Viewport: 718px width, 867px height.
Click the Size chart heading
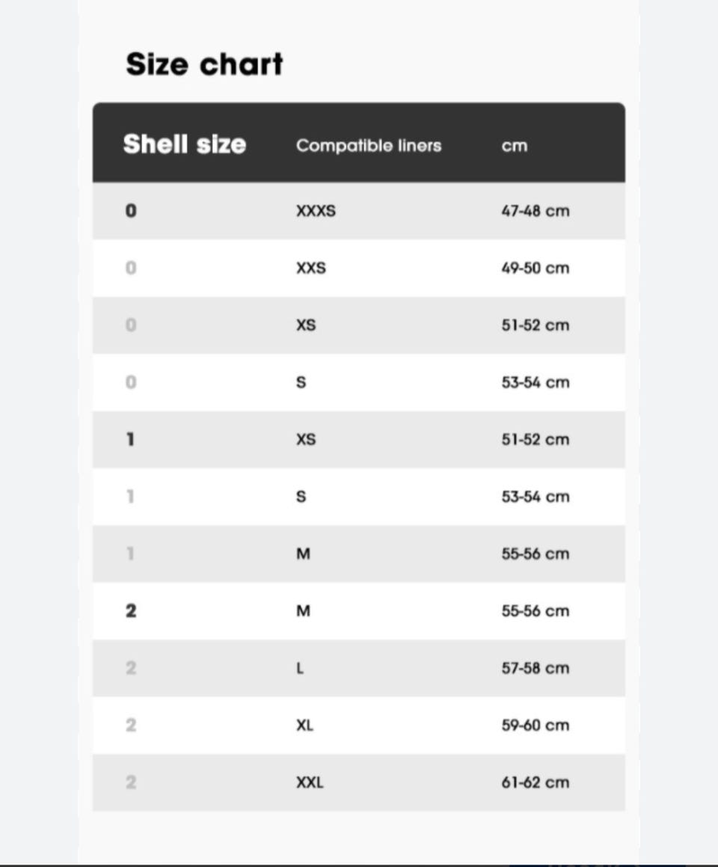coord(204,64)
